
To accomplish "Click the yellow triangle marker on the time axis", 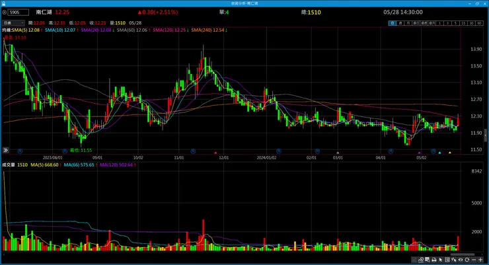I will (450, 153).
